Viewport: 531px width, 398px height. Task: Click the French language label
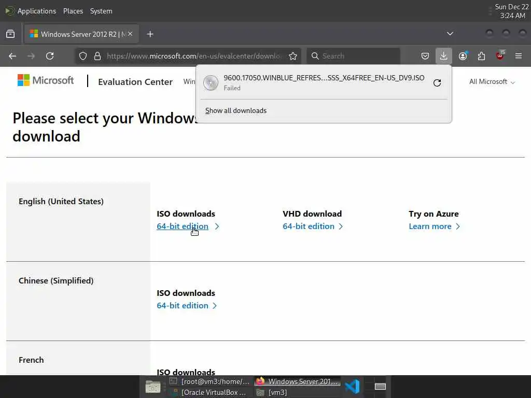(x=31, y=360)
